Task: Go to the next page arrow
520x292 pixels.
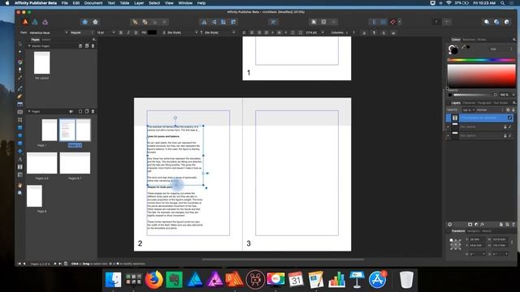Action: pos(54,264)
